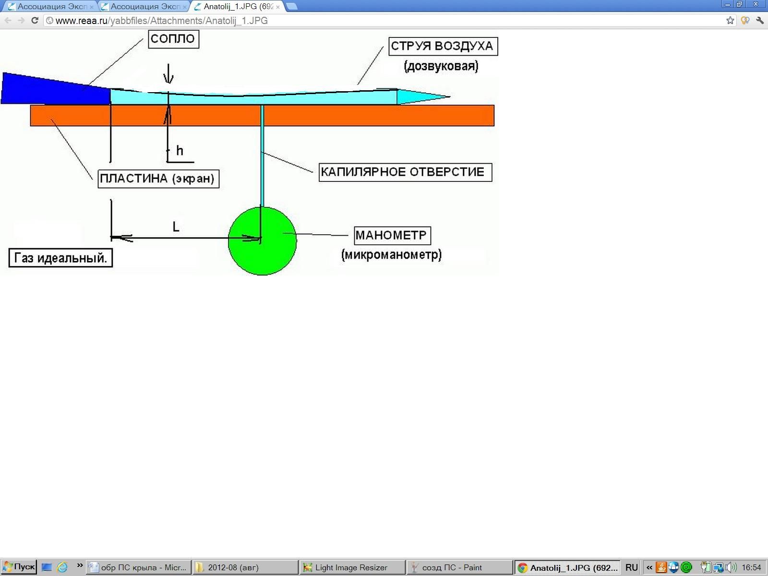
Task: Show the desktop via quick launch icon
Action: coord(47,567)
